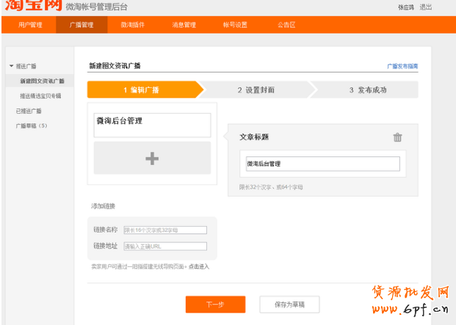Focus the 链接名称 text field
The image size is (456, 325).
tap(165, 230)
